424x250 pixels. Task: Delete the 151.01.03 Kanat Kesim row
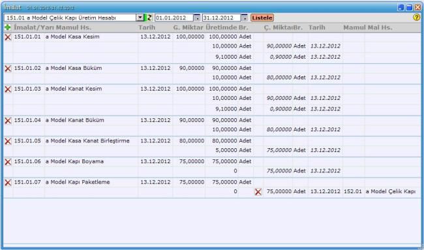[x=8, y=89]
